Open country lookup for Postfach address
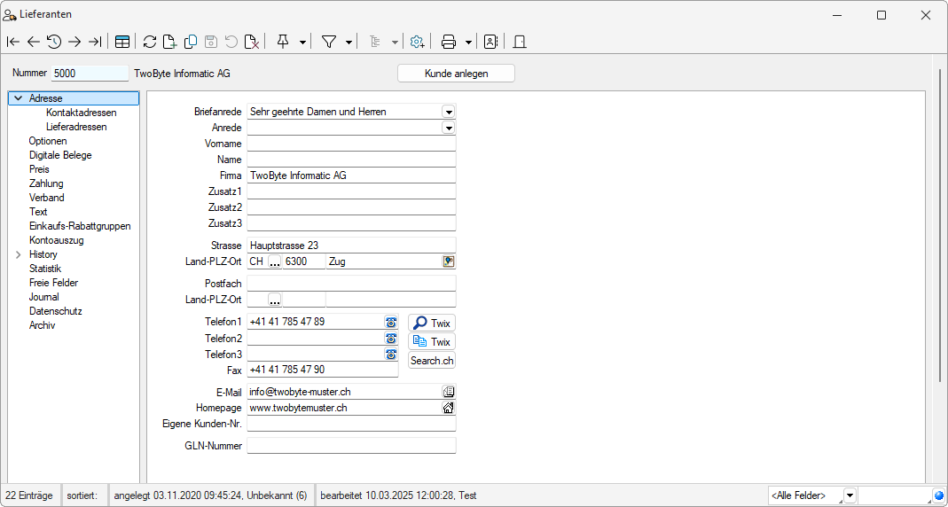Image resolution: width=948 pixels, height=507 pixels. 275,300
